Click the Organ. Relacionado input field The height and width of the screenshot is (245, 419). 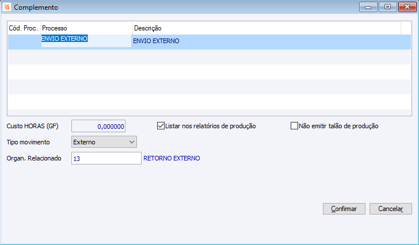pyautogui.click(x=106, y=158)
